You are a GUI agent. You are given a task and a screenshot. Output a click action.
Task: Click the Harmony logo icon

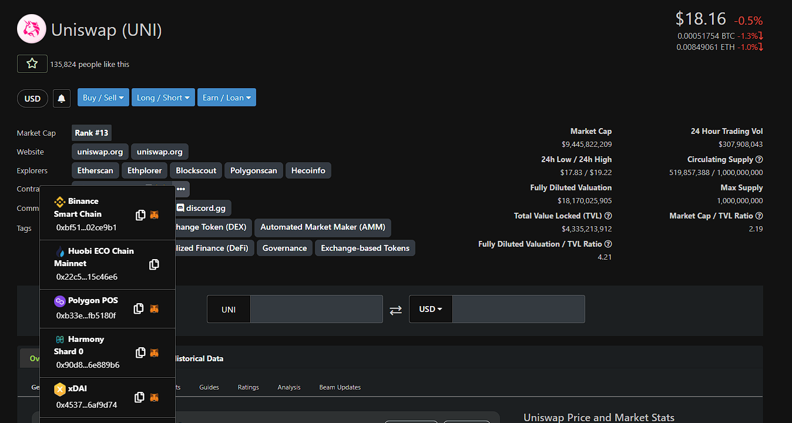coord(59,340)
